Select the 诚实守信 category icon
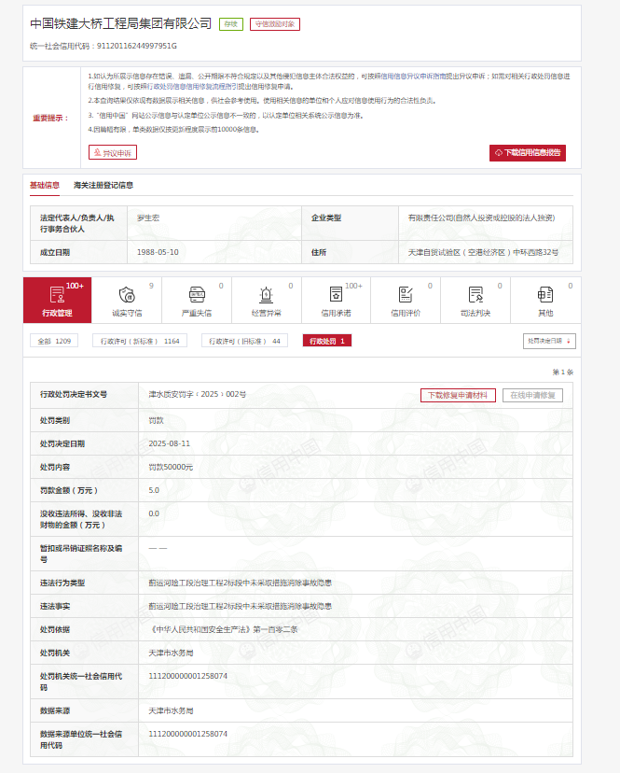The height and width of the screenshot is (773, 620). tap(127, 295)
